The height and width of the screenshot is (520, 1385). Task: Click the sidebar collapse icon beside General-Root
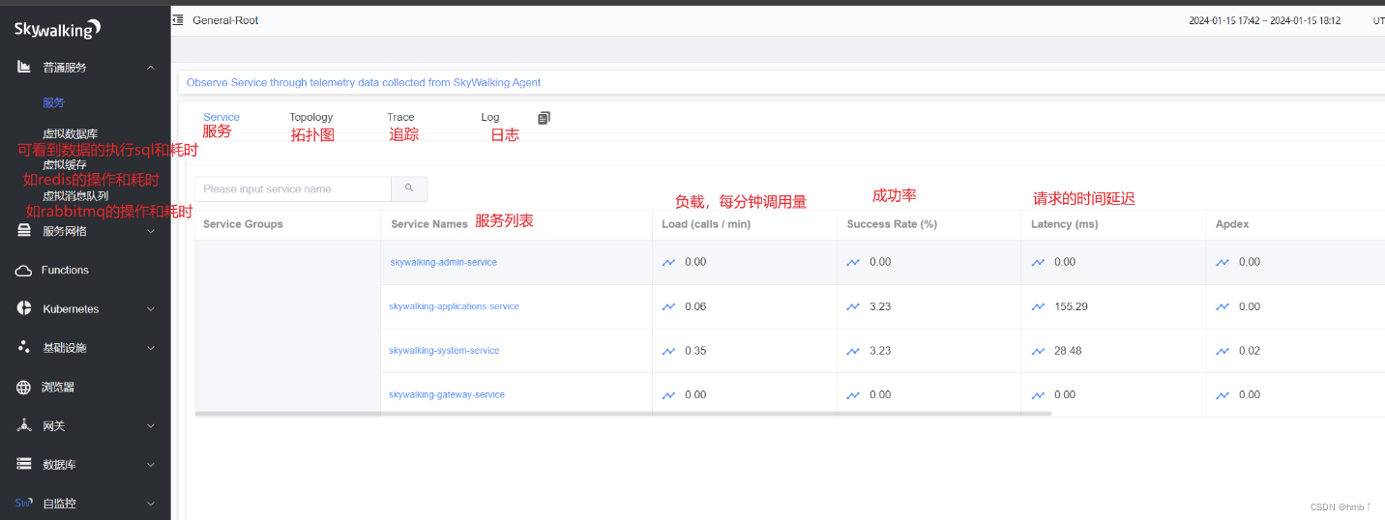click(x=178, y=19)
